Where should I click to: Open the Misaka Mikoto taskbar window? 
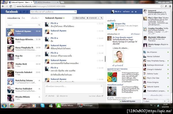[x=66, y=106]
